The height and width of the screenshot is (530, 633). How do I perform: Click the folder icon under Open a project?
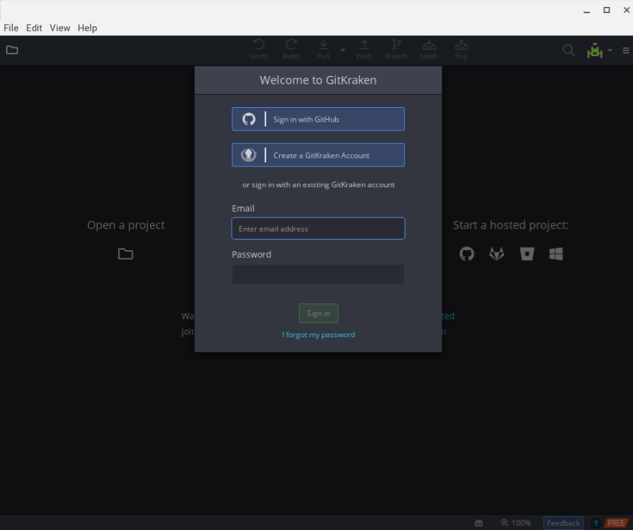coord(126,254)
